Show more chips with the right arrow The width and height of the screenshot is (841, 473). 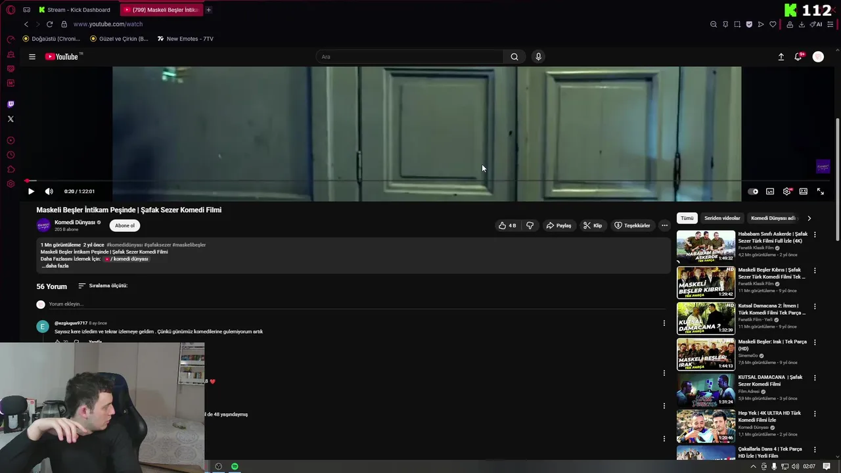coord(809,218)
